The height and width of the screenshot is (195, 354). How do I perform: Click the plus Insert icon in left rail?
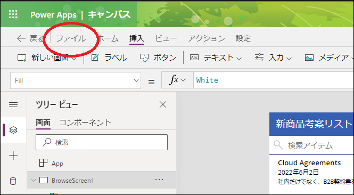click(x=13, y=156)
